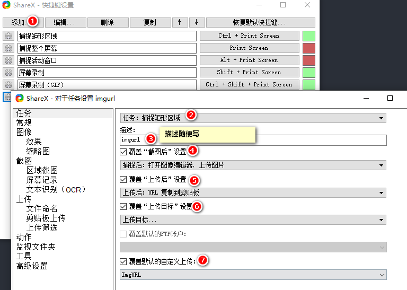407x290 pixels.
Task: Expand the 上传目标... dropdown
Action: pos(253,219)
